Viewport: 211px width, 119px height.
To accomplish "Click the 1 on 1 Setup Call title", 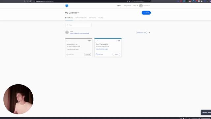I will (102, 44).
